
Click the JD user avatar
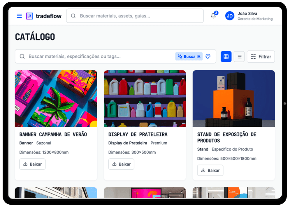(230, 16)
